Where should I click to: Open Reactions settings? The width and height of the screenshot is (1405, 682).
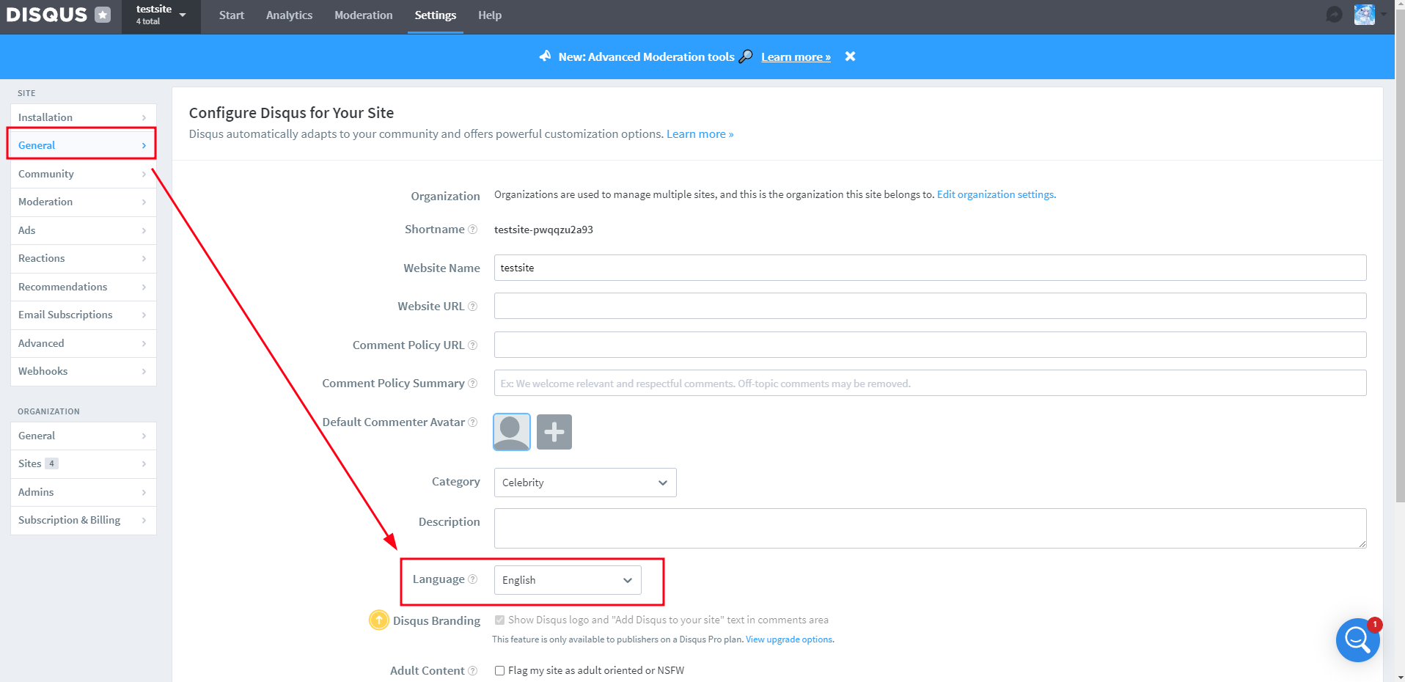point(84,258)
